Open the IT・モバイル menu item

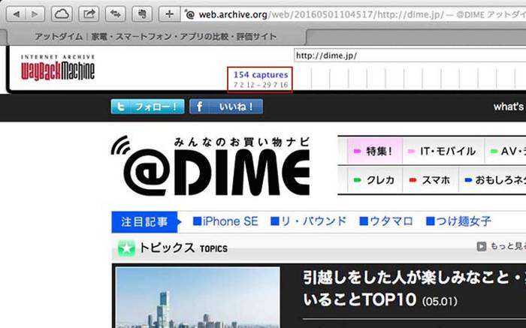443,151
